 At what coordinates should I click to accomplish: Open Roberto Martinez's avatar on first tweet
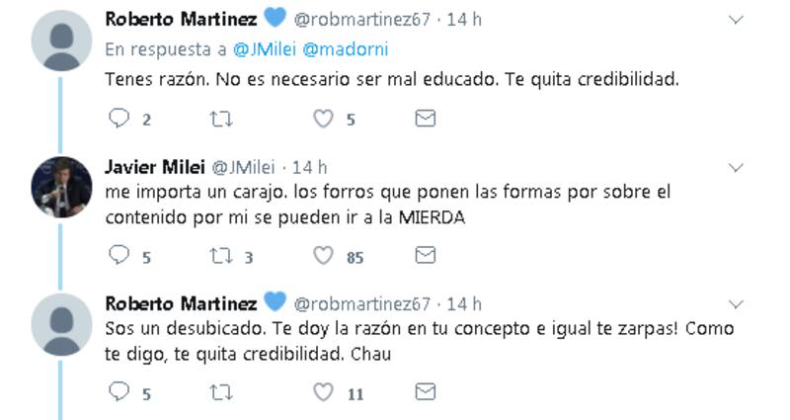(x=62, y=40)
